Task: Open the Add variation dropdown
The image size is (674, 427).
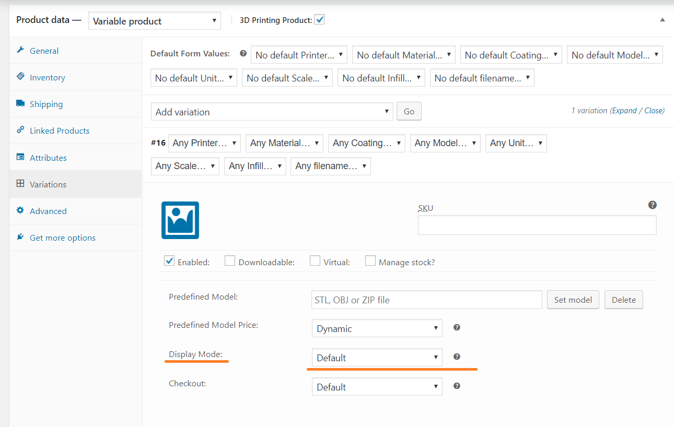Action: coord(272,112)
